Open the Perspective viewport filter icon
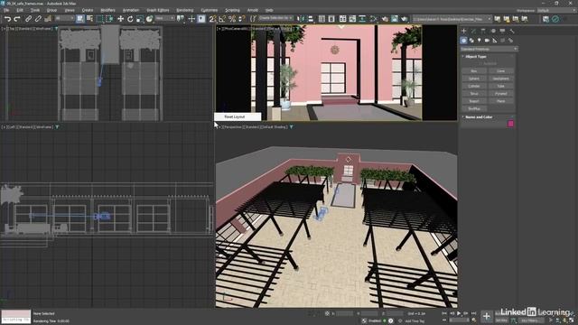Image resolution: width=578 pixels, height=325 pixels. (x=291, y=126)
